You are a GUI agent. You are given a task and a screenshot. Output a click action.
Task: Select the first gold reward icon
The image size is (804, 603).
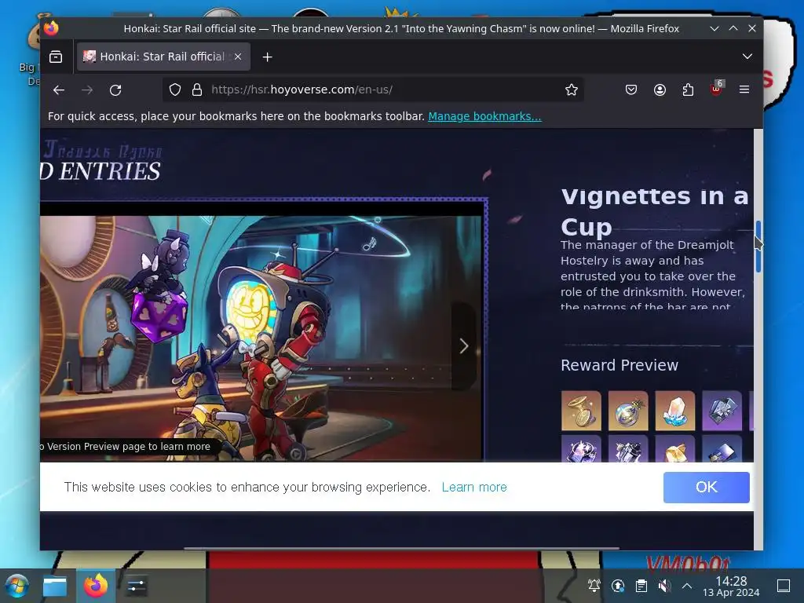(581, 411)
